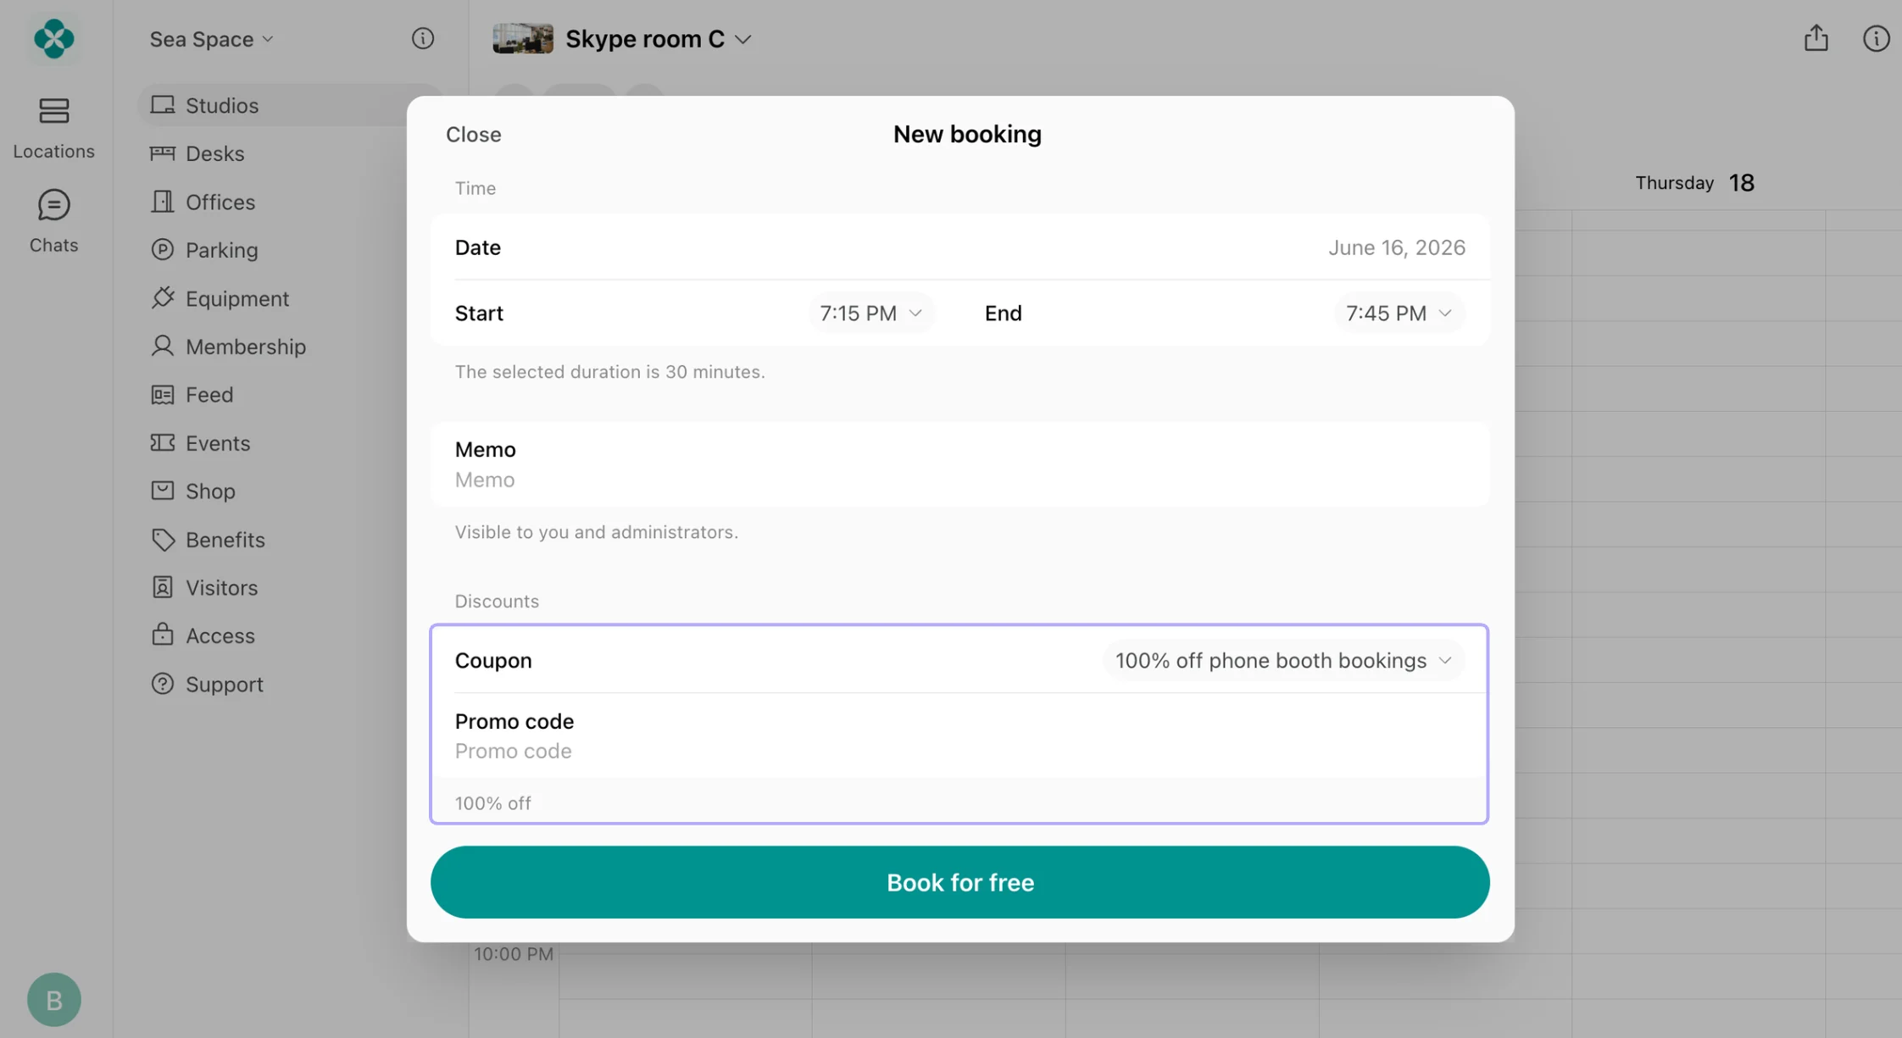Image resolution: width=1902 pixels, height=1038 pixels.
Task: Click the Access lock icon
Action: 163,636
